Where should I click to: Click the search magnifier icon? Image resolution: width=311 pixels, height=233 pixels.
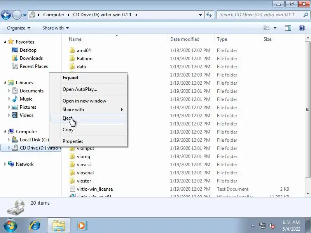(x=306, y=15)
